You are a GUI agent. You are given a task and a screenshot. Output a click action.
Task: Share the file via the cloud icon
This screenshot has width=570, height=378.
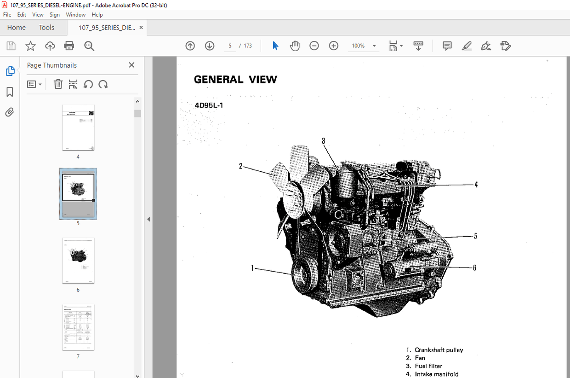pyautogui.click(x=50, y=46)
